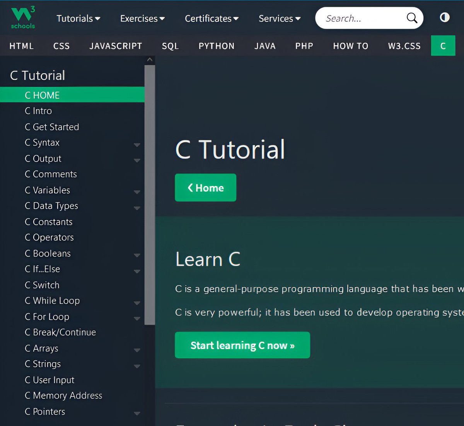This screenshot has width=464, height=426.
Task: Select C HOME in the sidebar
Action: (72, 95)
